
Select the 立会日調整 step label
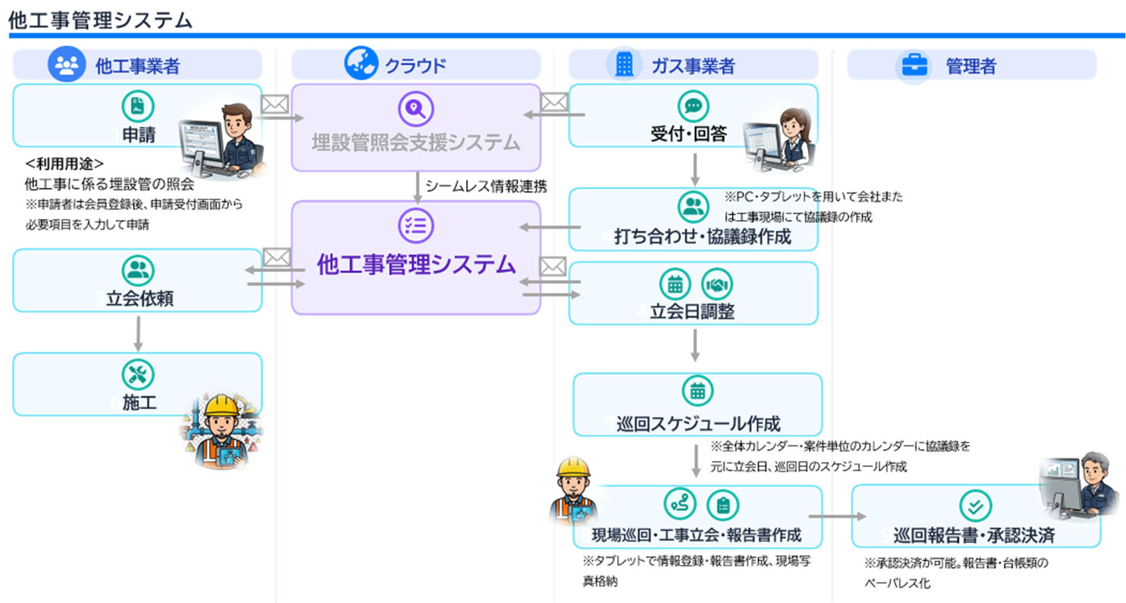(x=692, y=311)
